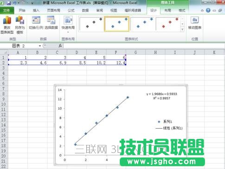
Task: Click cell containing 6.9
Action: [57, 63]
